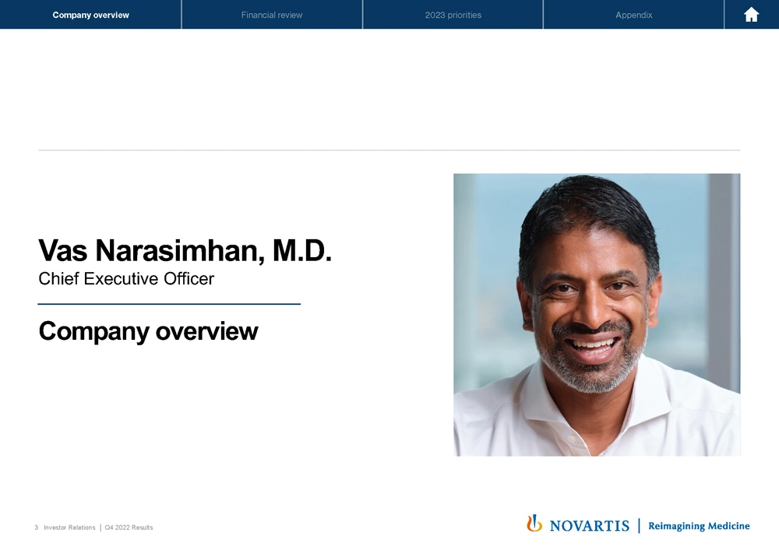Viewport: 779px width, 551px height.
Task: Click the Vas Narasimhan, M.D. heading
Action: (x=185, y=250)
